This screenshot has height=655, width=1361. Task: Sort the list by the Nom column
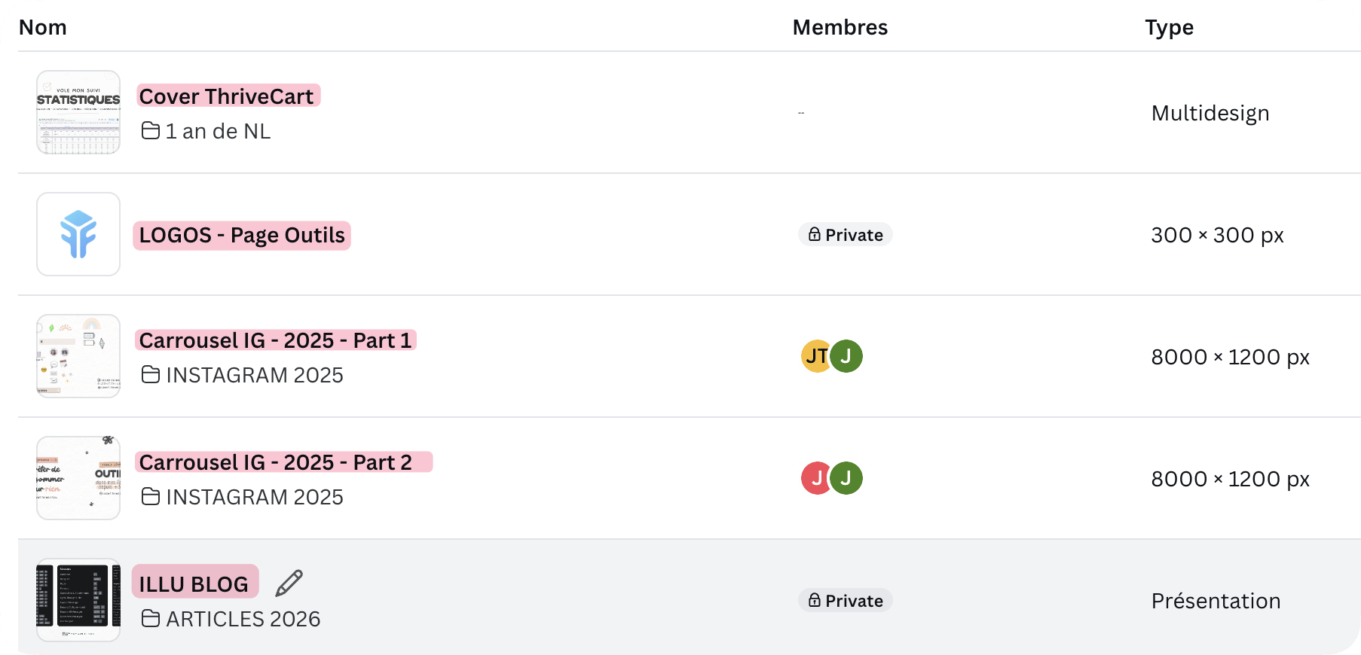point(43,27)
